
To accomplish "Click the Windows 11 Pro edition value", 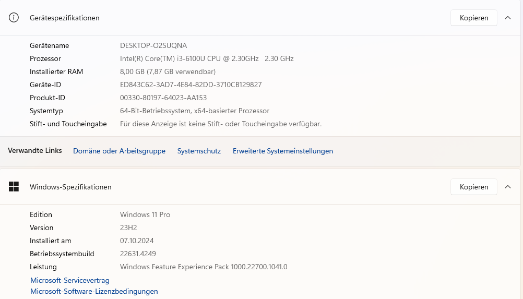I will click(145, 214).
